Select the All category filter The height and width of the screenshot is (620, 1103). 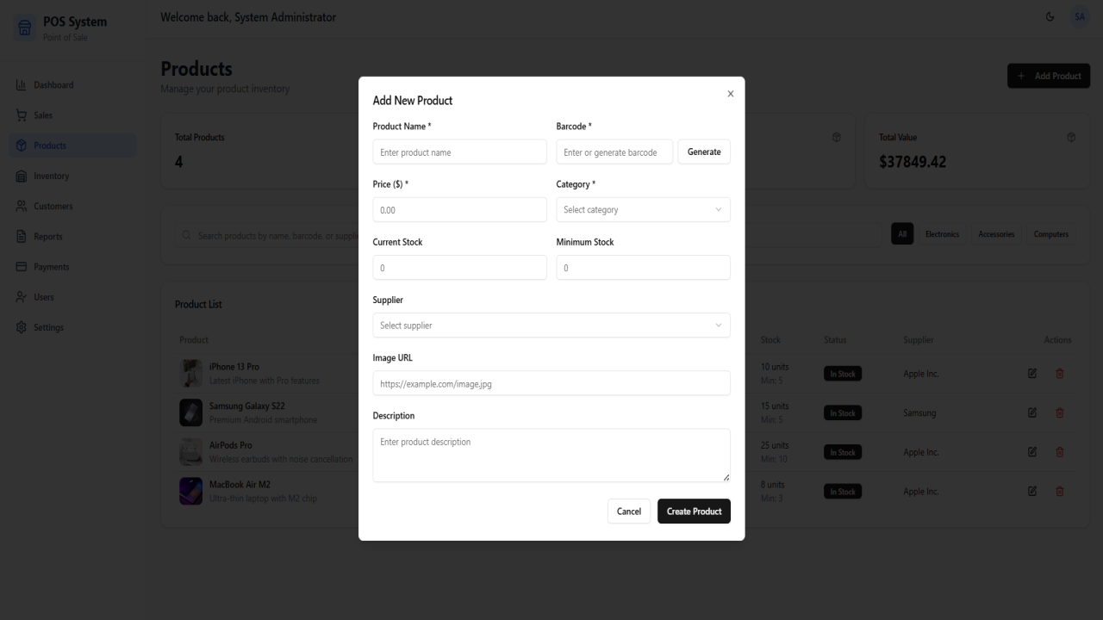point(902,234)
